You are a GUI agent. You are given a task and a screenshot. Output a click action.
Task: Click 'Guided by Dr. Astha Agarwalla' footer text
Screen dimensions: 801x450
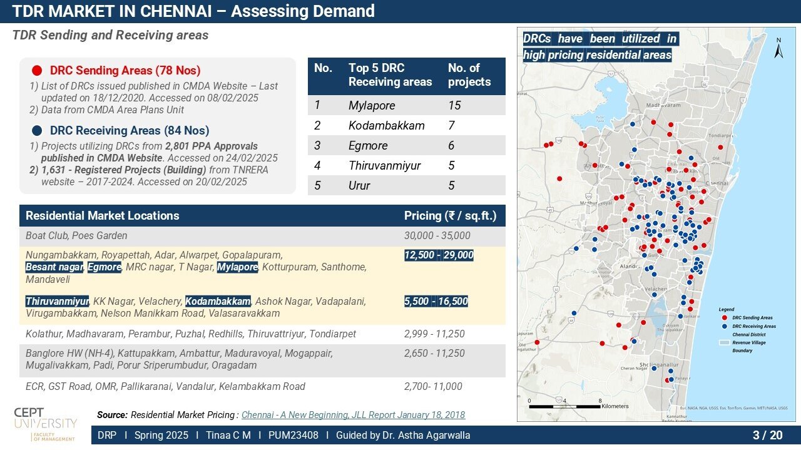point(403,435)
